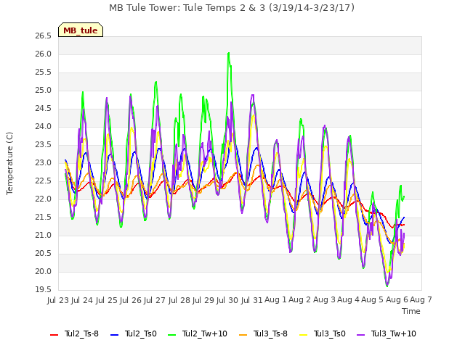Select the Tul3_Ts0 legend label
The width and height of the screenshot is (465, 348).
tap(329, 333)
